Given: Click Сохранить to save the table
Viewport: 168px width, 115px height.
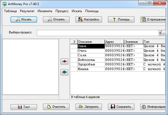Looking at the screenshot, I should click(121, 107).
